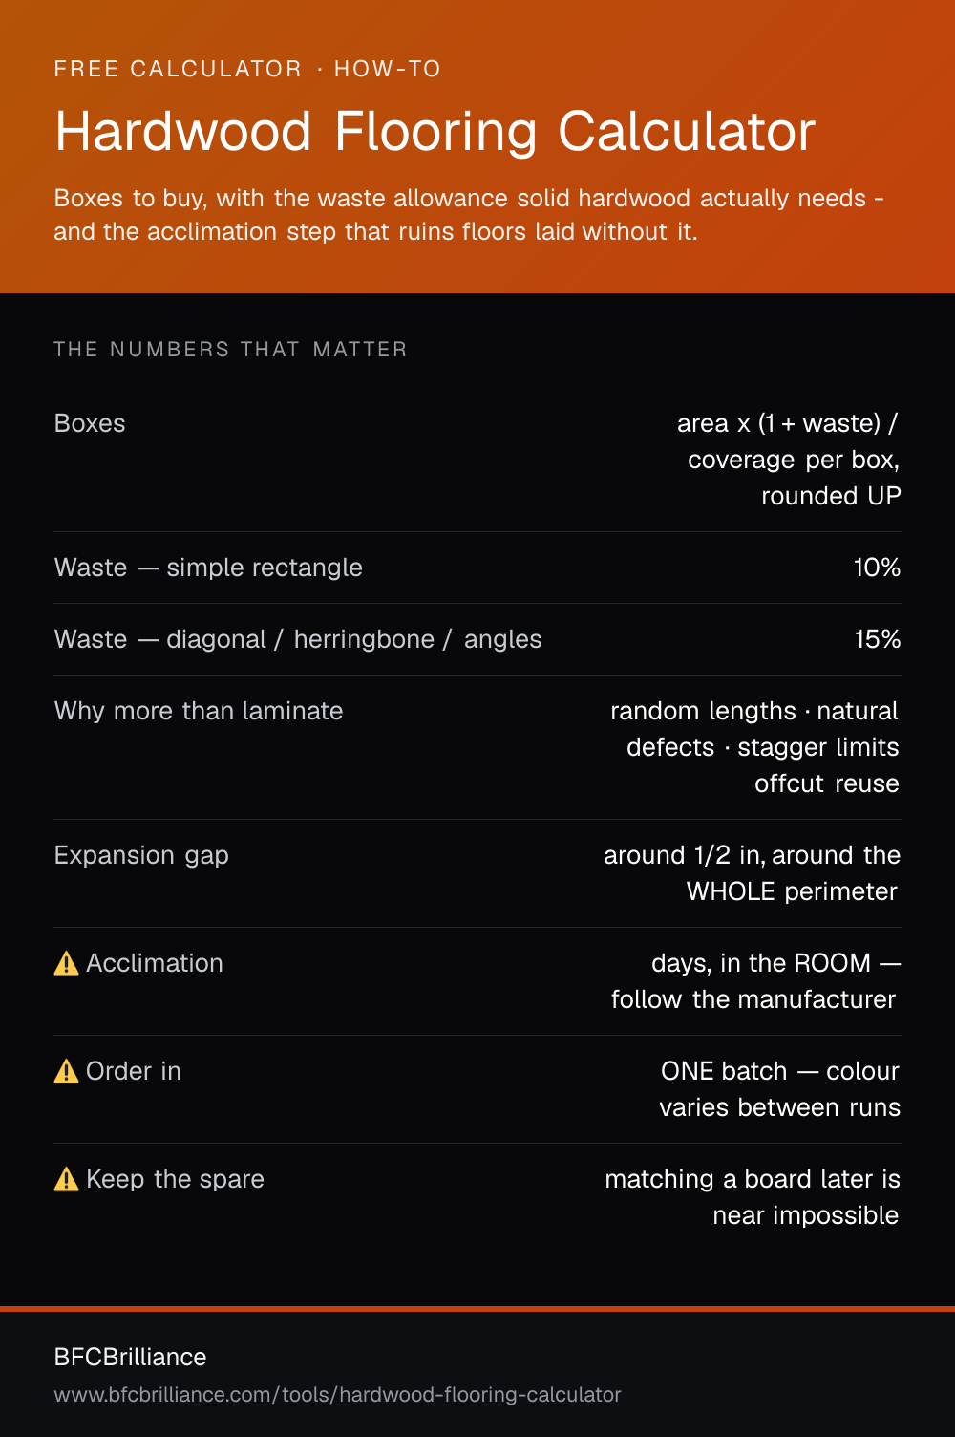
Task: Click the FREE CALCULATOR · HOW-TO label
Action: click(247, 69)
